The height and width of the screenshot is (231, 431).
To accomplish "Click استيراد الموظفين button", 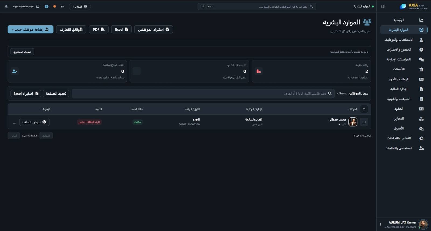I will click(154, 30).
